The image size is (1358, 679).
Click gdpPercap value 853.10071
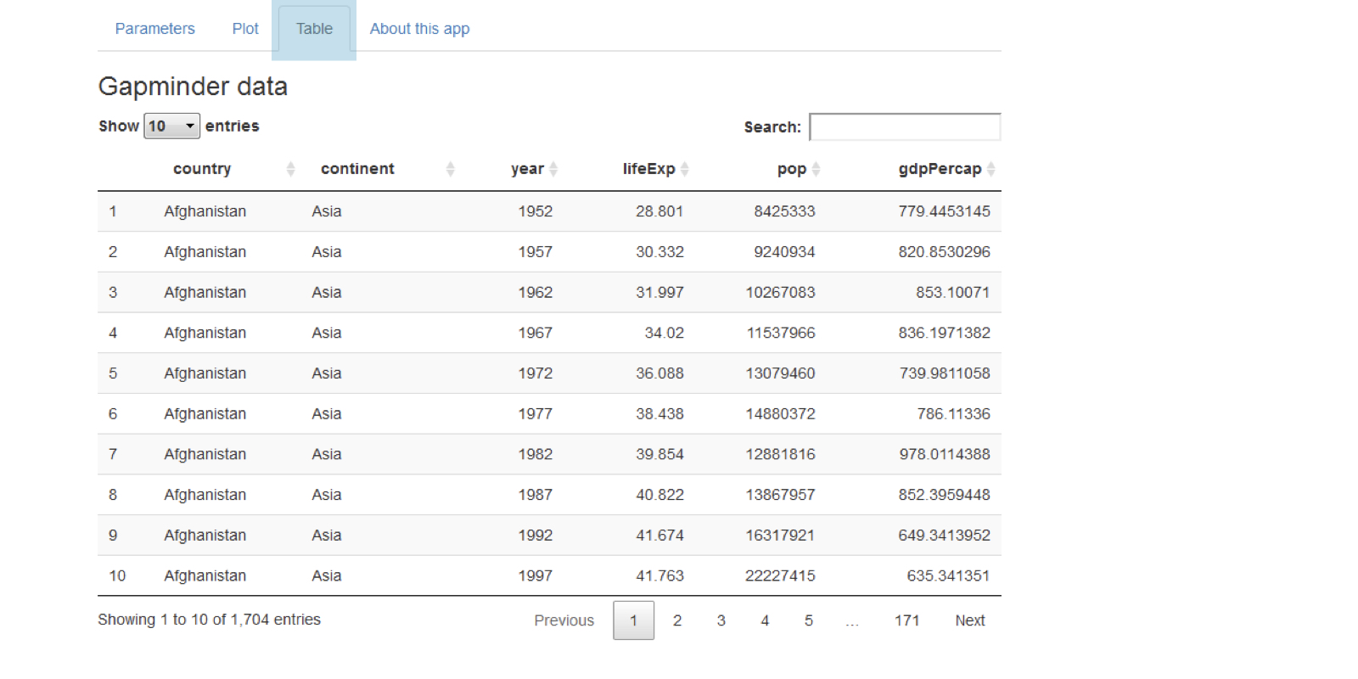[953, 293]
